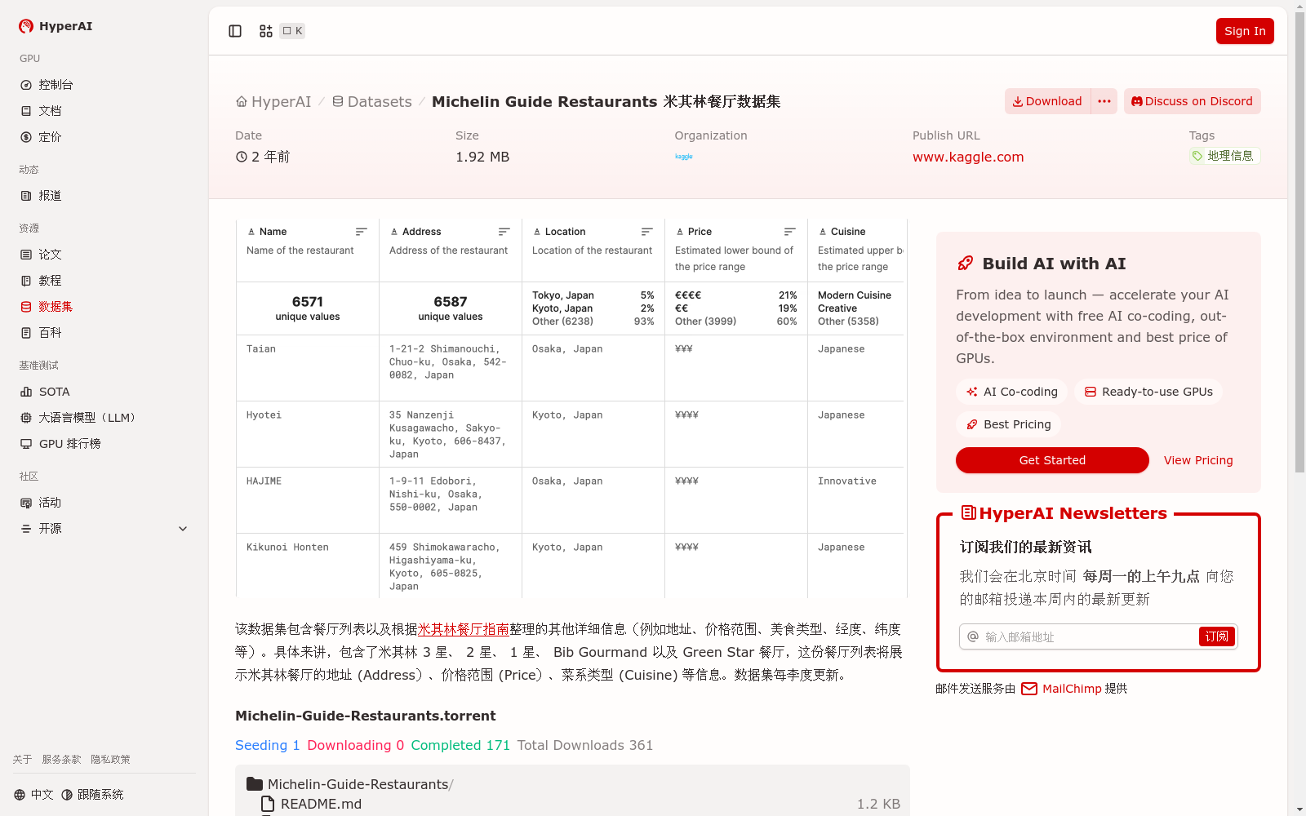Sort by Price column icon
Screen dimensions: 1306x816
click(790, 232)
